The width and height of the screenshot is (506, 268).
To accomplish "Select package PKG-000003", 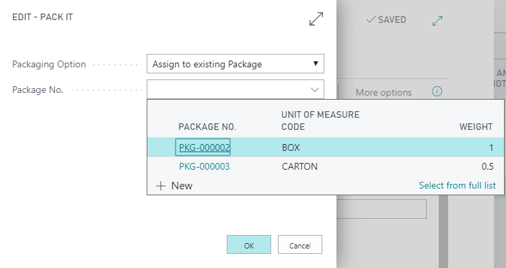I will coord(205,166).
